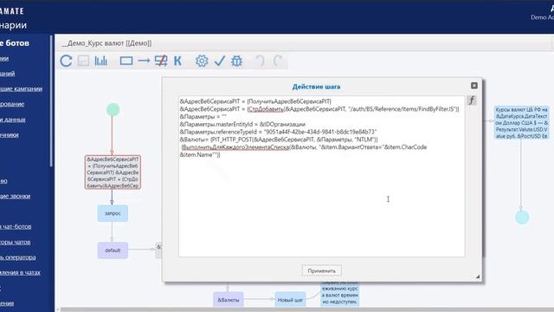Open the данных sidebar link

pos(13,120)
